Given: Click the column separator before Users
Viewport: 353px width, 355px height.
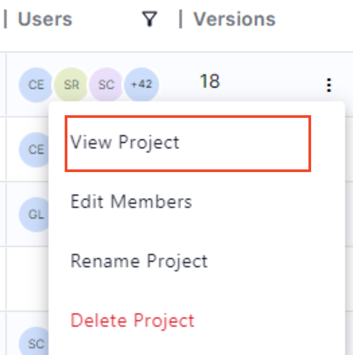Looking at the screenshot, I should point(5,19).
